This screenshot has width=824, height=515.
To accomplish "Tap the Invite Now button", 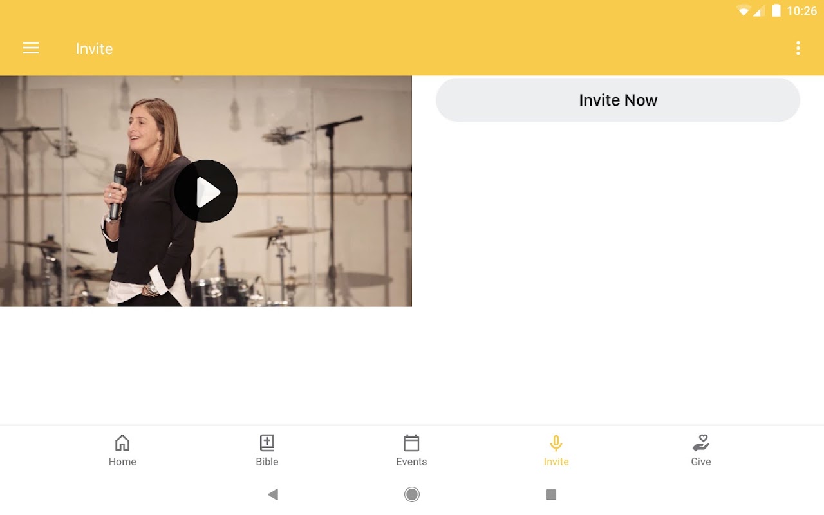I will point(618,100).
